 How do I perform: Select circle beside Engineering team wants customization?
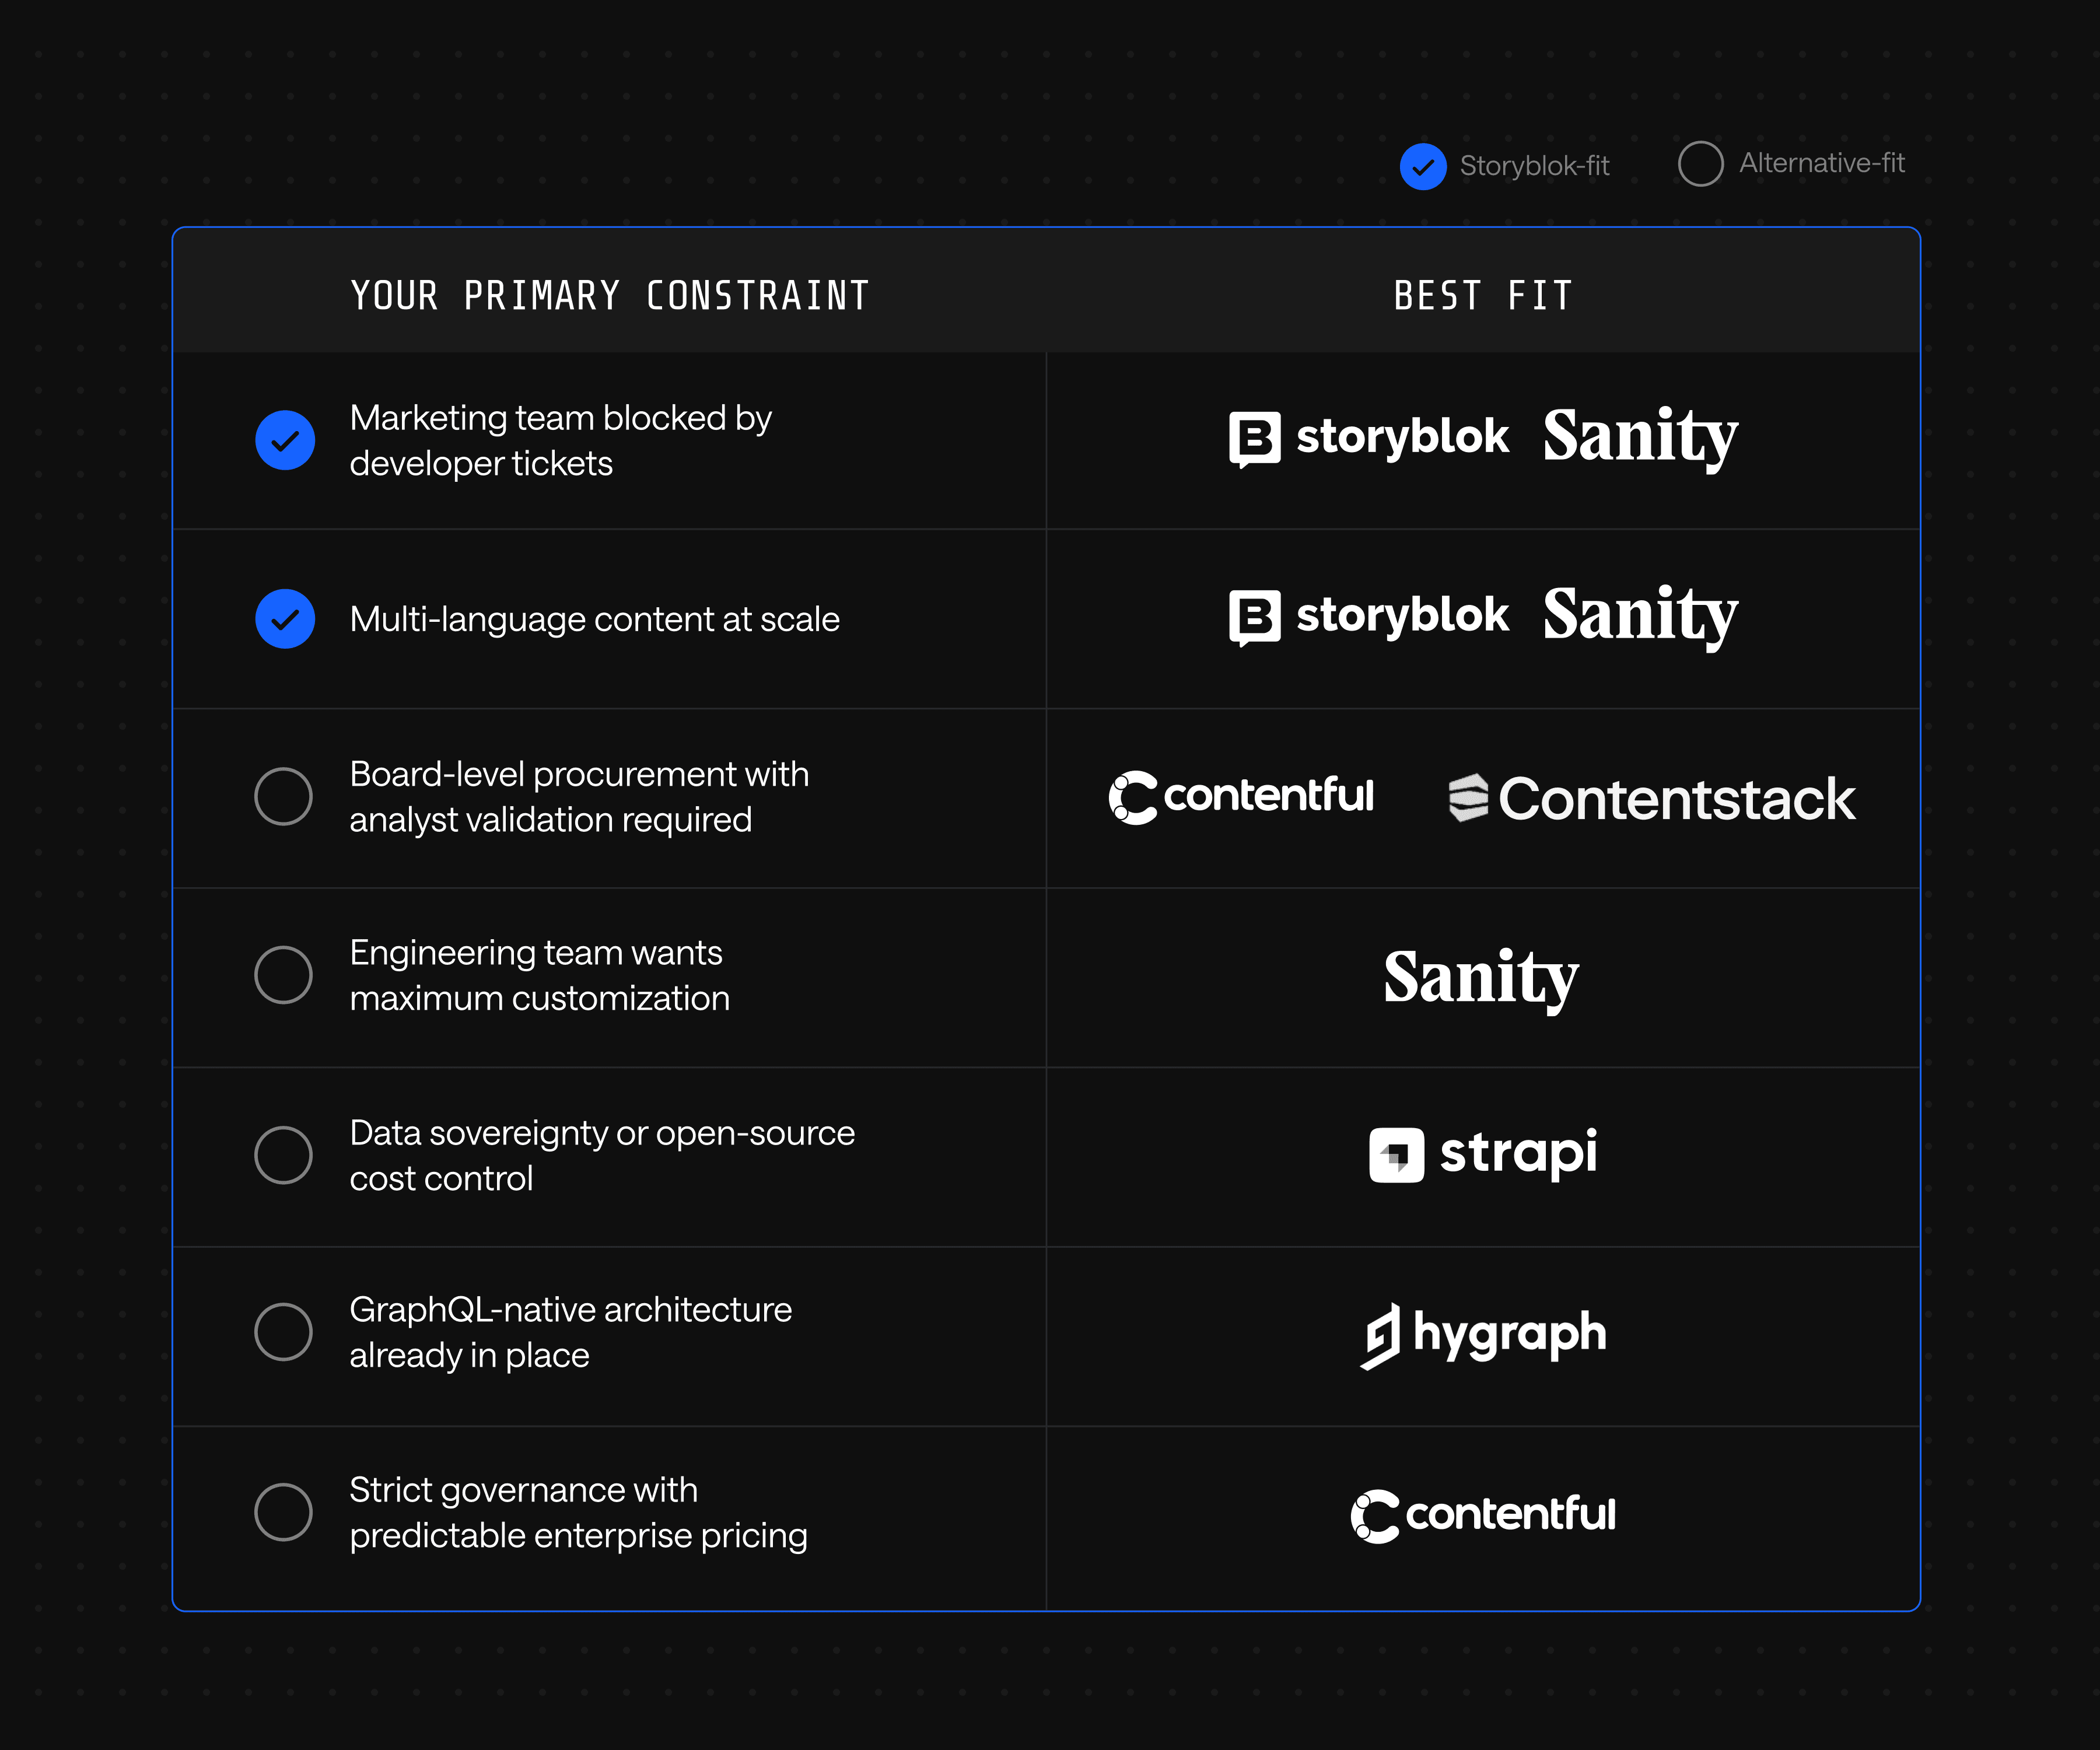point(284,975)
